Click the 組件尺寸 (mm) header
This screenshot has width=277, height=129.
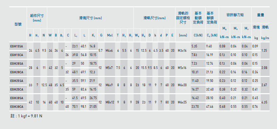37,18
